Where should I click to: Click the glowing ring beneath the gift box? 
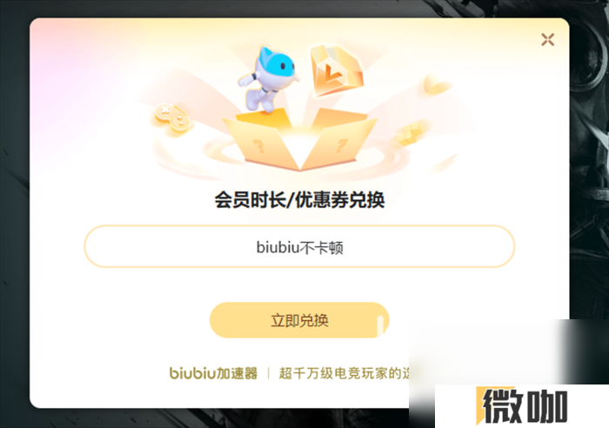coord(299,157)
